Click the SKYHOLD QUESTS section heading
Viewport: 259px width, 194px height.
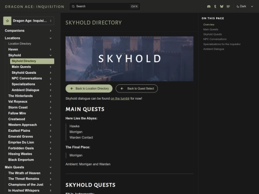click(90, 185)
